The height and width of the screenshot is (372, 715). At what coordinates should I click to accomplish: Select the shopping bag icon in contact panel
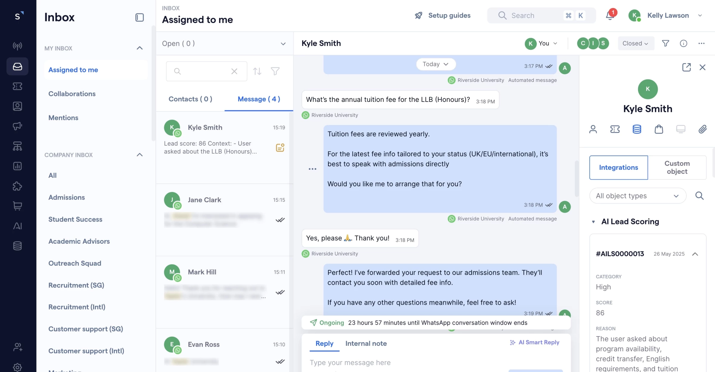[659, 129]
